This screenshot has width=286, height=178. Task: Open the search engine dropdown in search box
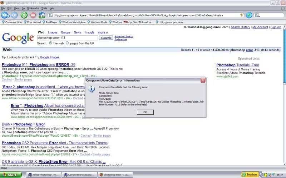257,15
